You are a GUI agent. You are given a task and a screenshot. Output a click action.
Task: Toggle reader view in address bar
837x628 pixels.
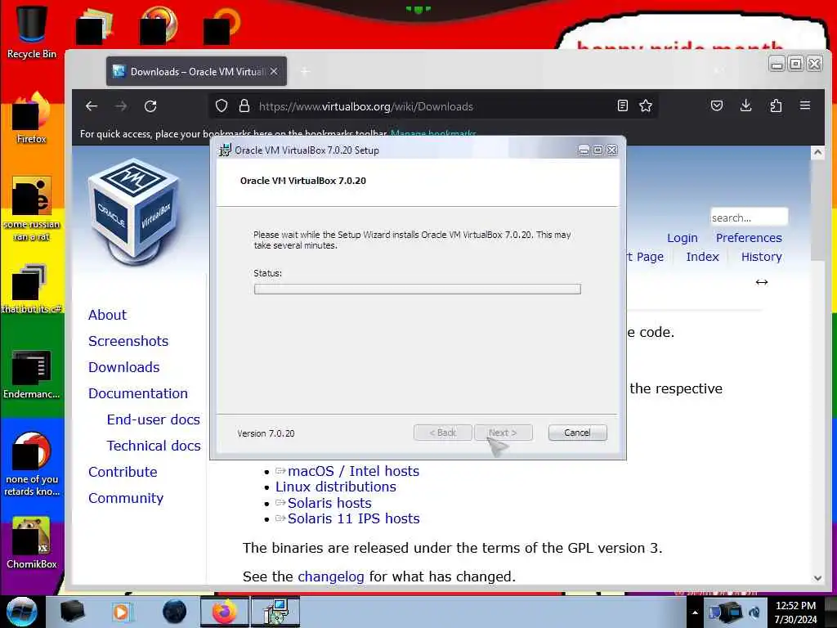tap(622, 105)
